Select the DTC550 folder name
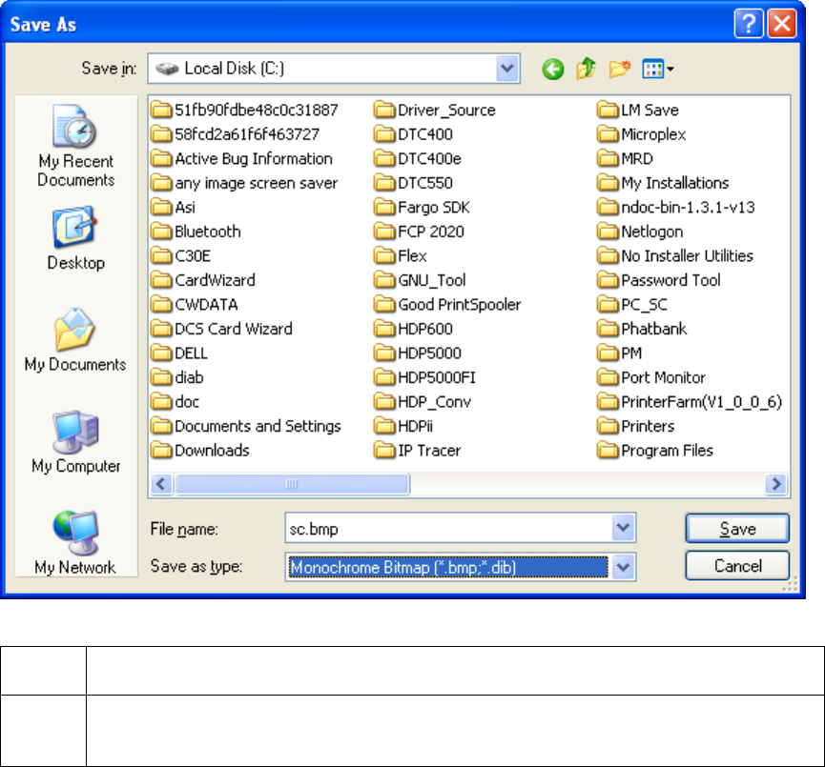 [x=425, y=183]
